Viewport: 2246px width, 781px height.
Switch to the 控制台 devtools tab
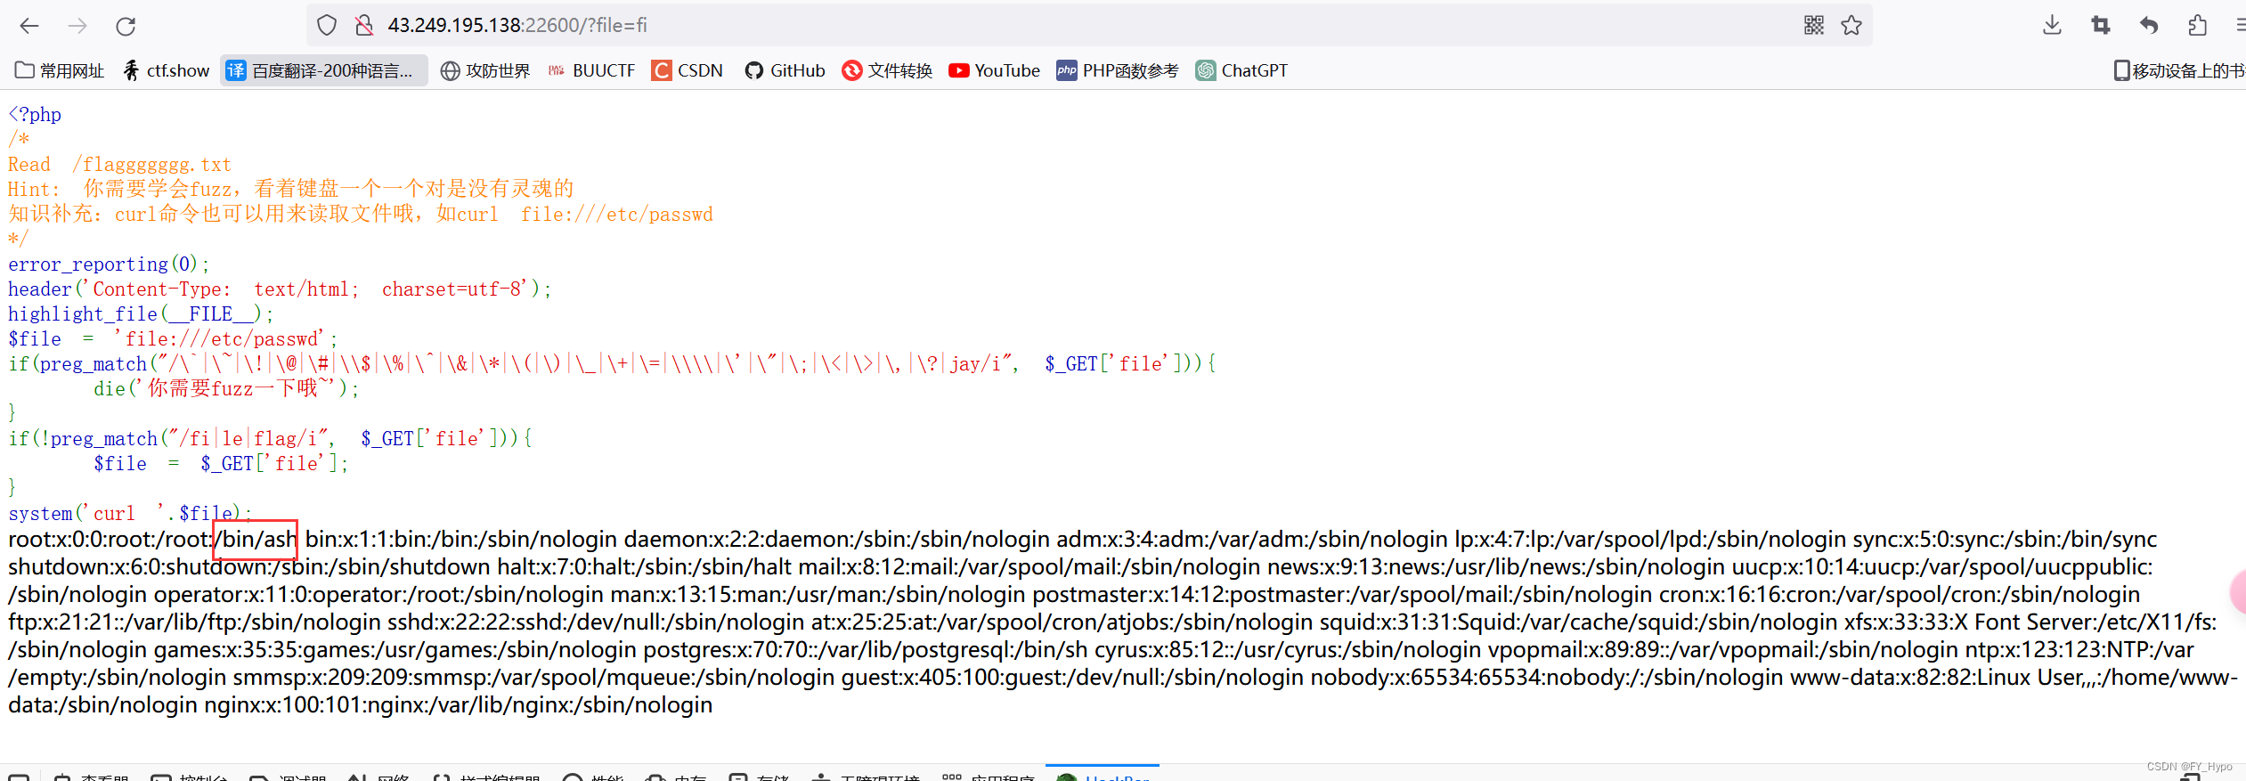pos(189,777)
